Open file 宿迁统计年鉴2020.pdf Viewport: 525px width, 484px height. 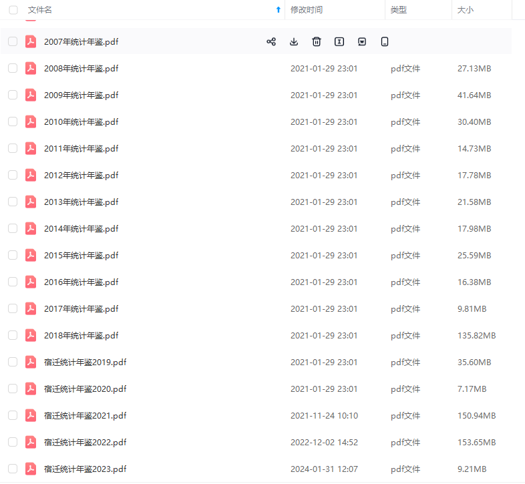coord(85,389)
